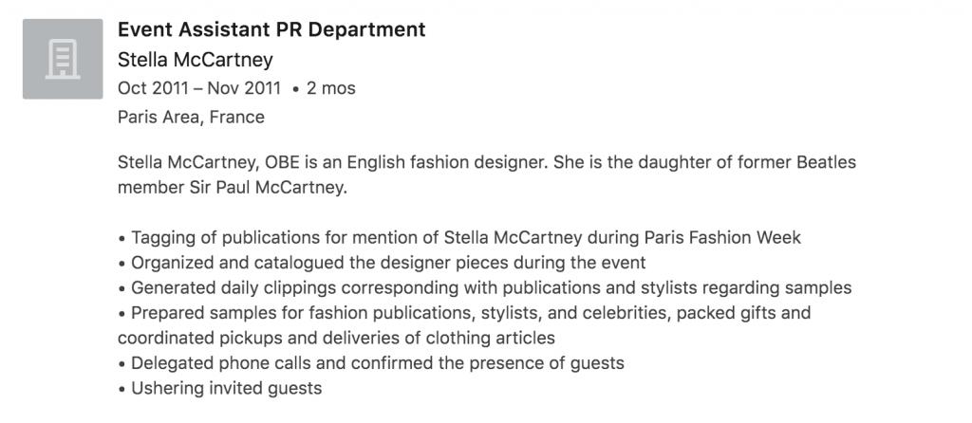
Task: Click the 'Prepared samples for fashion publications' bullet
Action: point(464,312)
